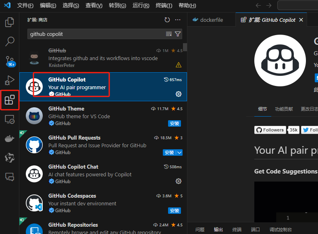
Task: Switch to the 端口 panel tab
Action: pyautogui.click(x=256, y=229)
